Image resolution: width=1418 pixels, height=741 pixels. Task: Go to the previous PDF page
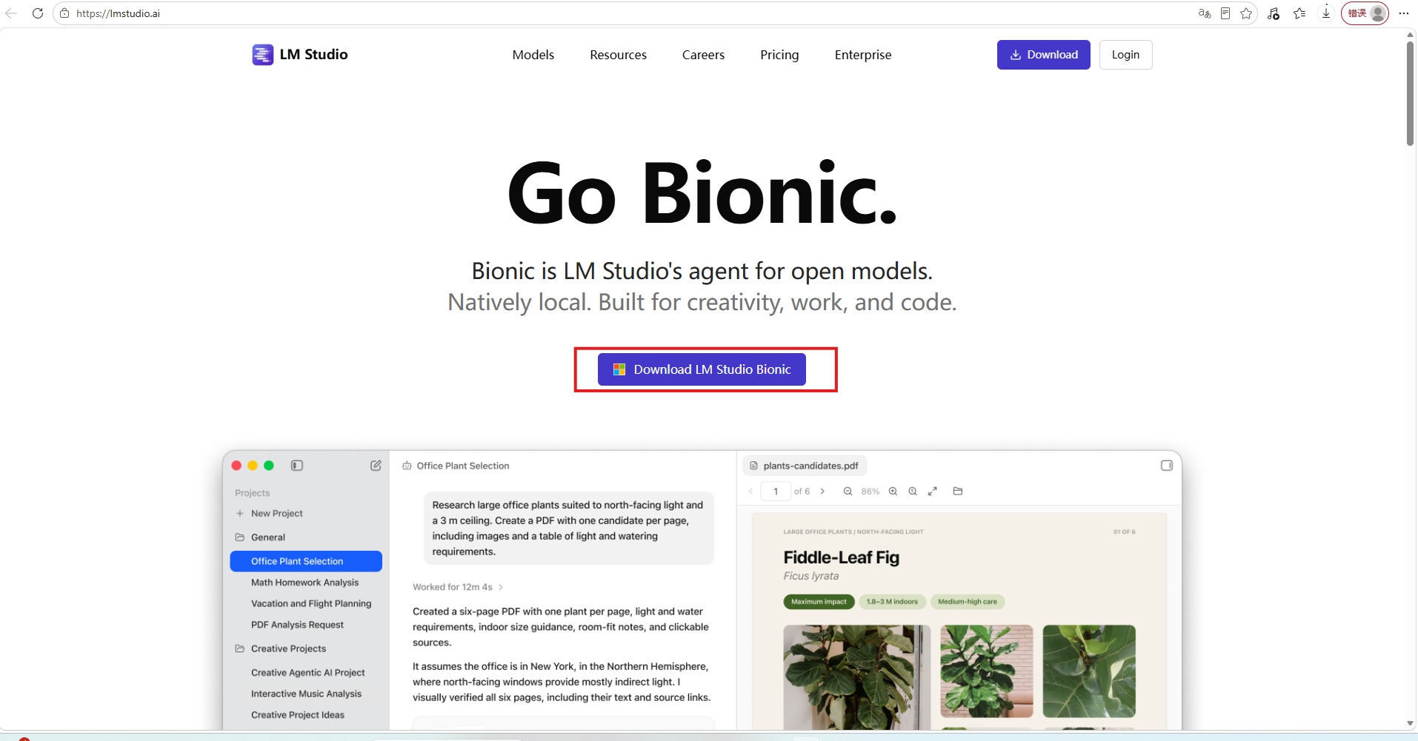[x=750, y=492]
